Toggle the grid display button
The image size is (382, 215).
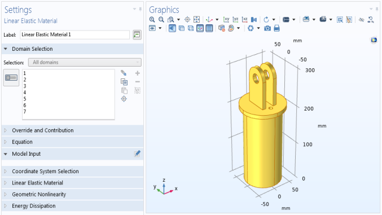209,29
